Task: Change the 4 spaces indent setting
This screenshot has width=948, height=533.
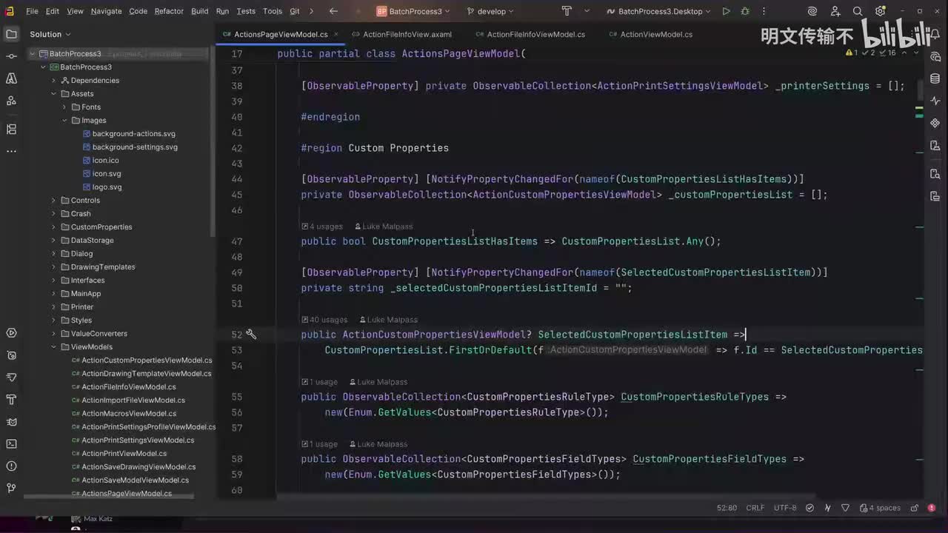Action: pyautogui.click(x=881, y=508)
